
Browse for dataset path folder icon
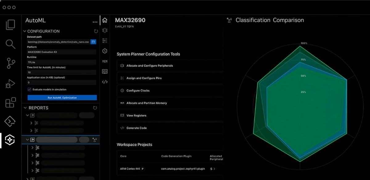pyautogui.click(x=93, y=42)
